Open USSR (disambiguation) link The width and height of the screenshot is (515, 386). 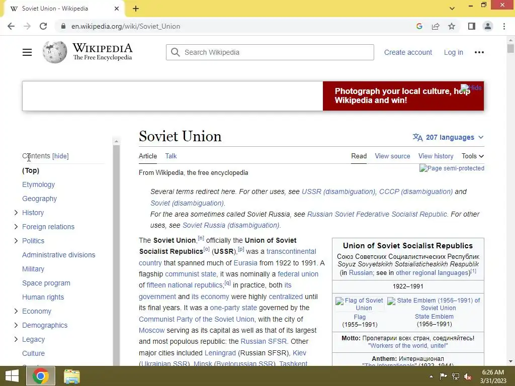[x=338, y=191]
